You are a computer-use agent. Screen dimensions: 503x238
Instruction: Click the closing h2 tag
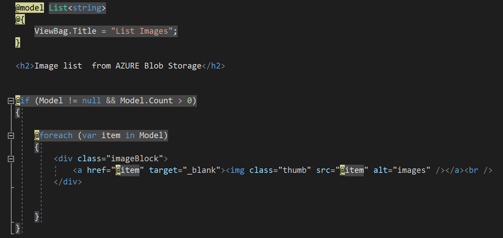pyautogui.click(x=213, y=66)
